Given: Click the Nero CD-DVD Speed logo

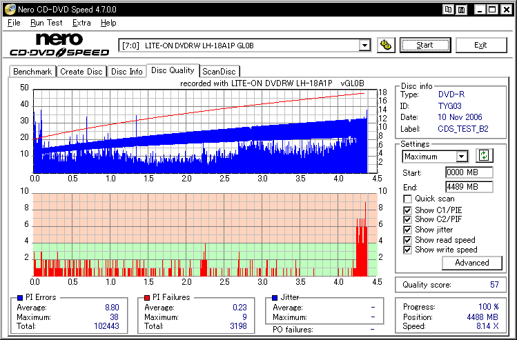Looking at the screenshot, I should pyautogui.click(x=59, y=45).
